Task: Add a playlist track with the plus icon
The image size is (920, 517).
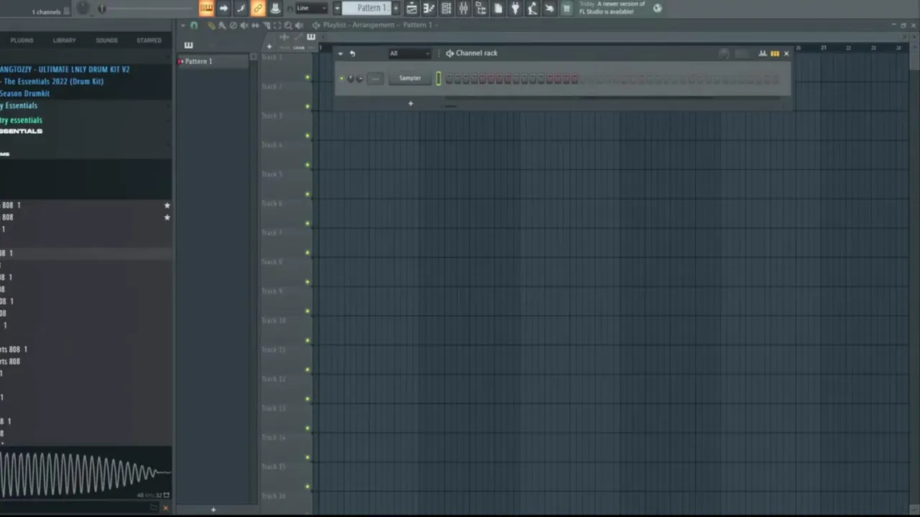Action: [x=269, y=47]
